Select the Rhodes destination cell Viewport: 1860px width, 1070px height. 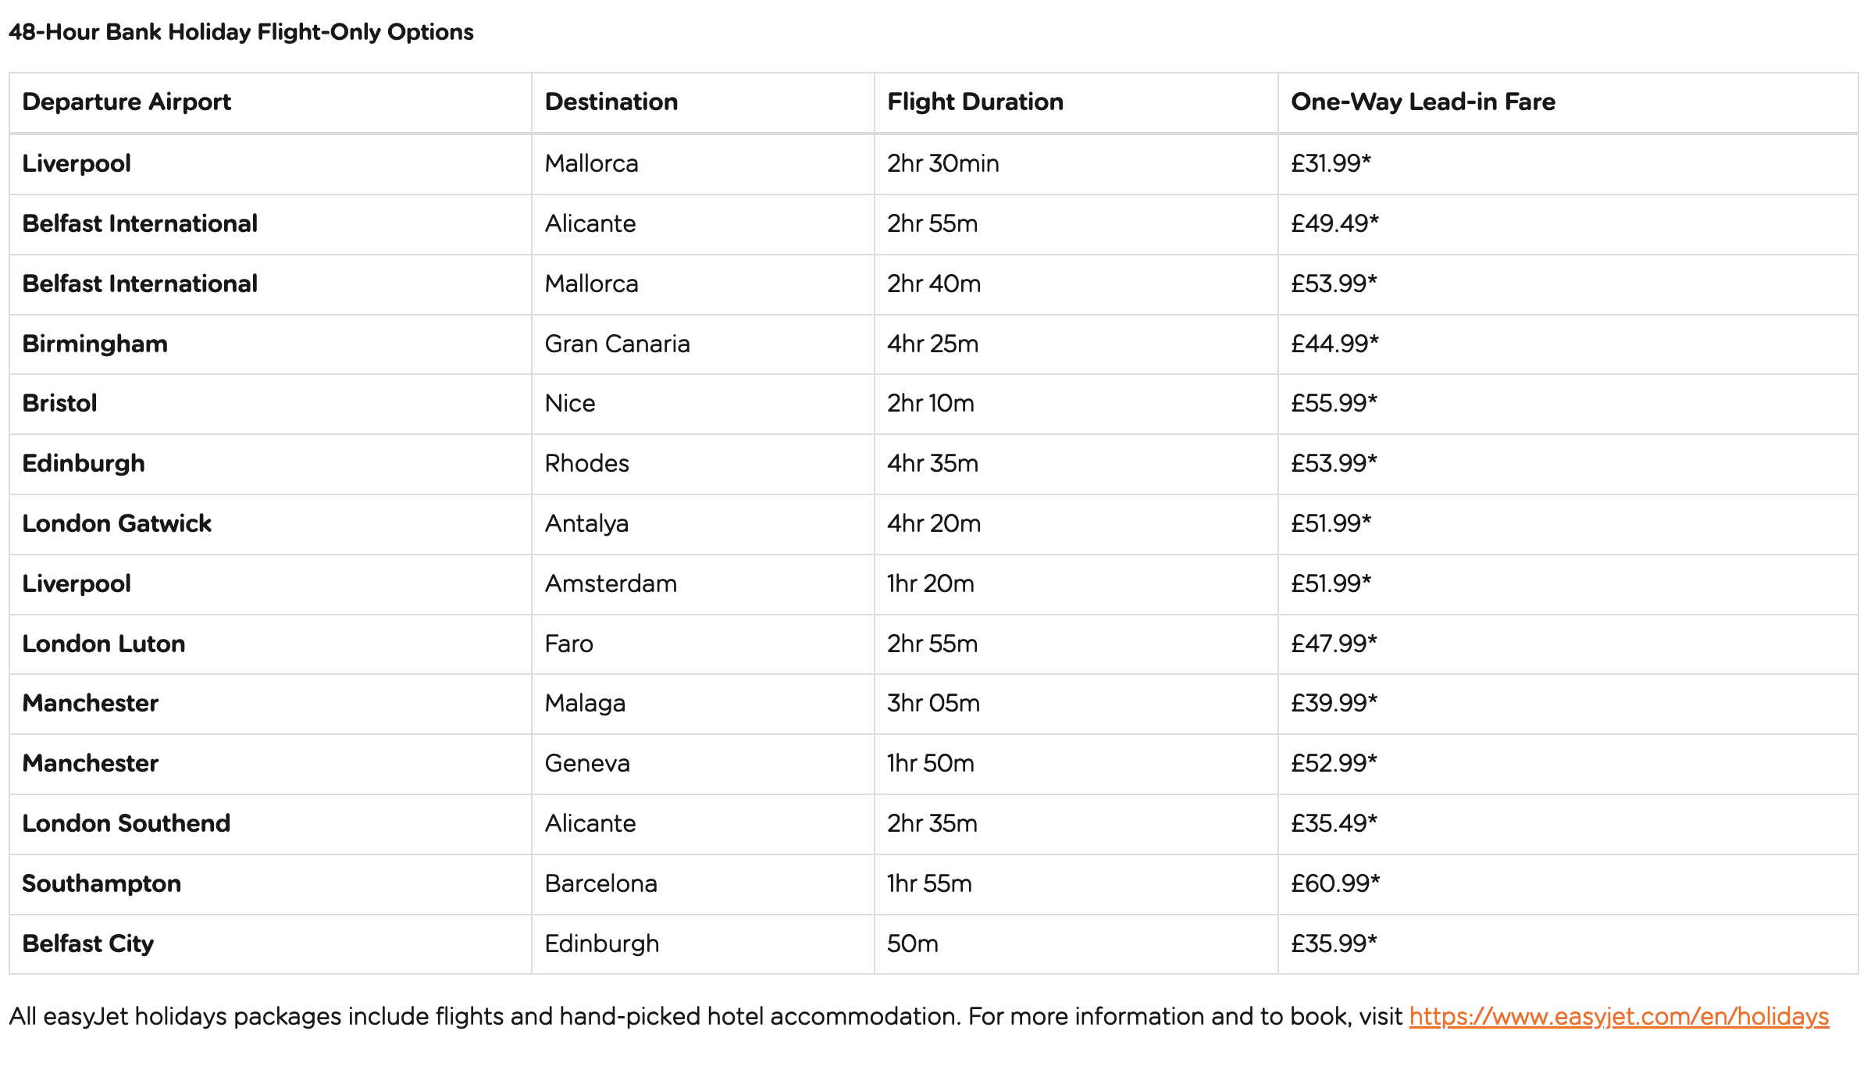pos(703,463)
